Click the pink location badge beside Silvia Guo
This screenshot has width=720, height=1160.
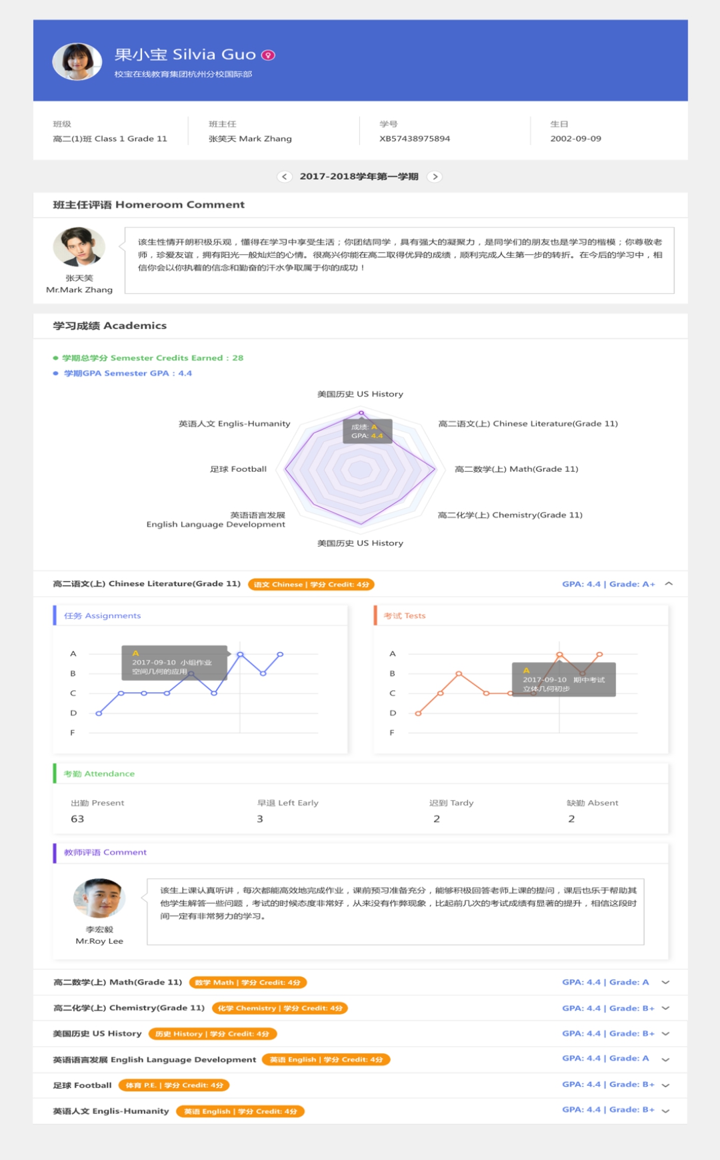tap(268, 55)
